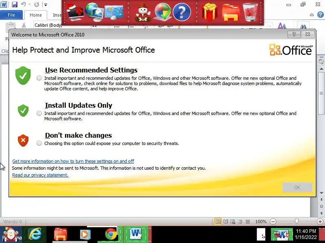Switch to Web Layout view
This screenshot has height=243, width=325.
click(x=233, y=222)
